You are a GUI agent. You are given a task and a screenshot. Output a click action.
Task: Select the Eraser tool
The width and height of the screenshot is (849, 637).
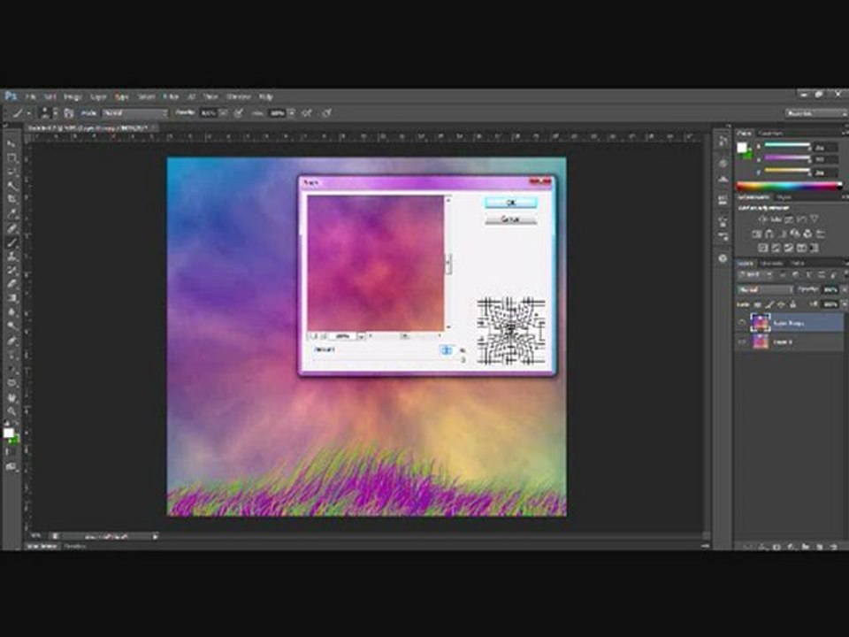tap(11, 284)
